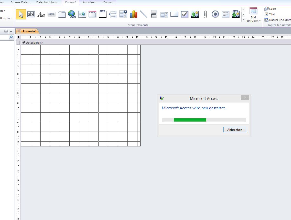Open the Datenbanktools ribbon tab

pyautogui.click(x=47, y=2)
